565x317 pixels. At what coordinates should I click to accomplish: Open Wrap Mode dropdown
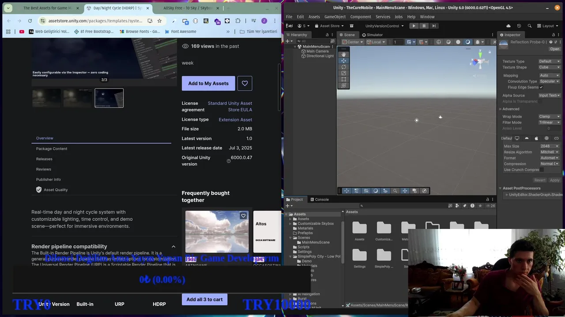point(549,117)
